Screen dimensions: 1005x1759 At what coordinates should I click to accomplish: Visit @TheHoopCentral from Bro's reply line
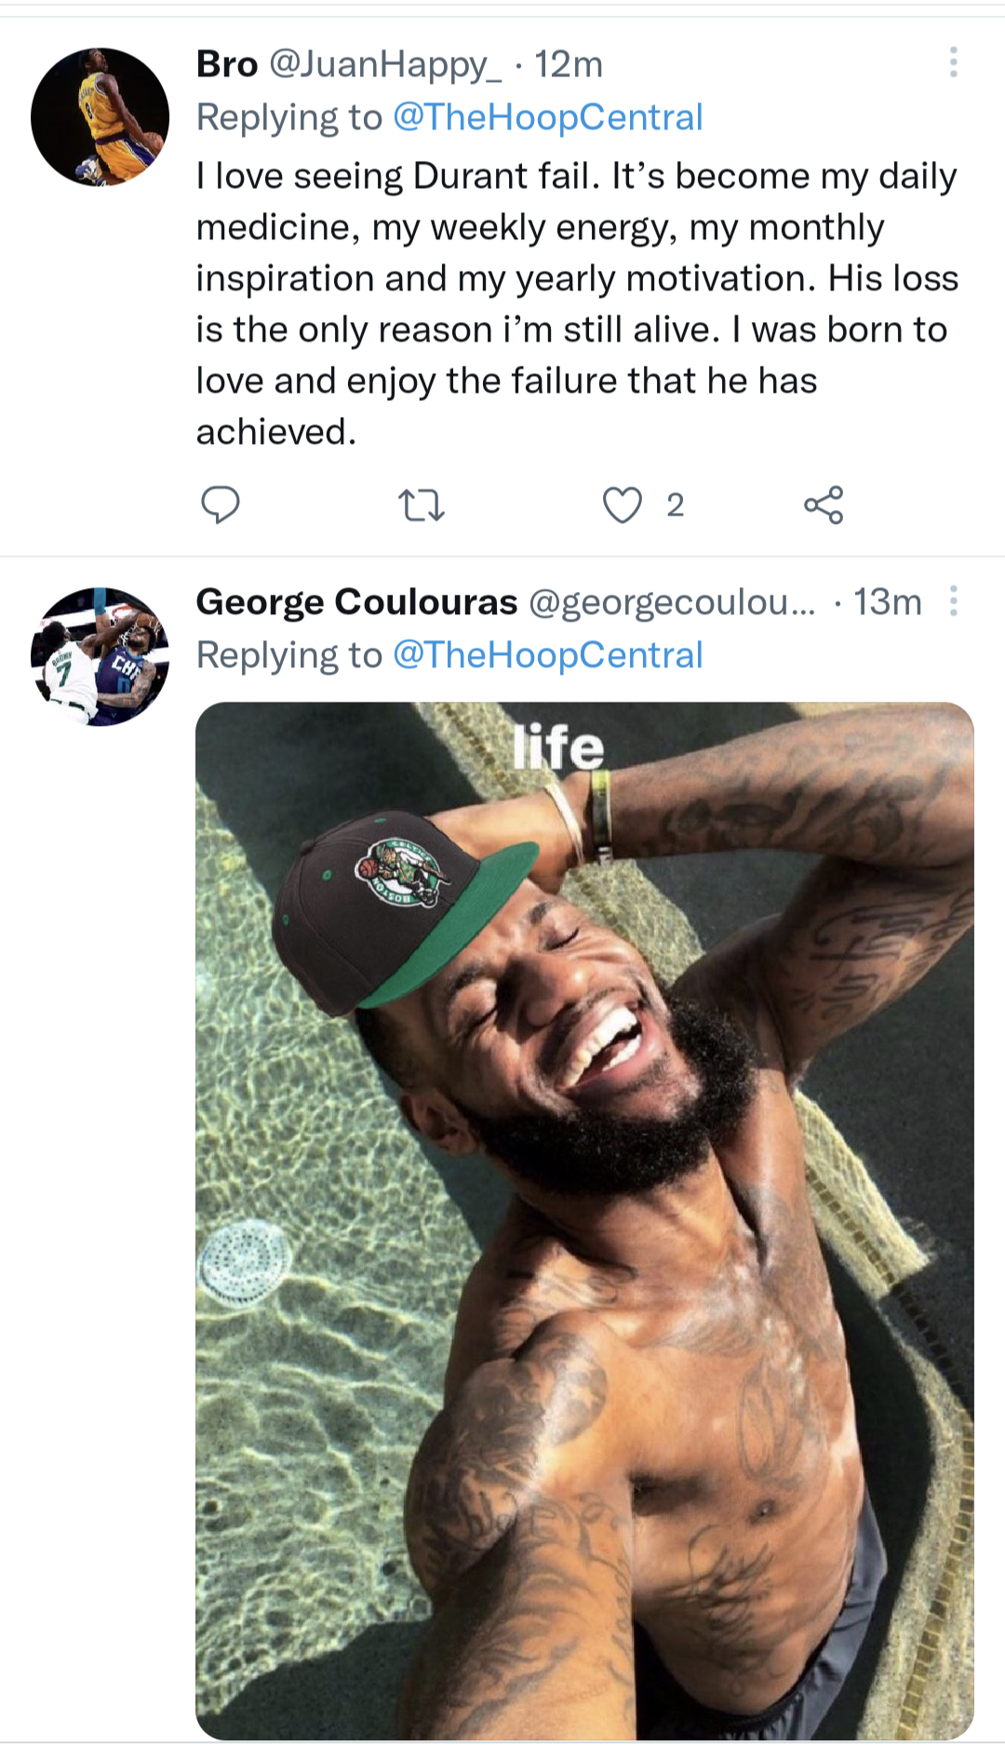pos(547,117)
